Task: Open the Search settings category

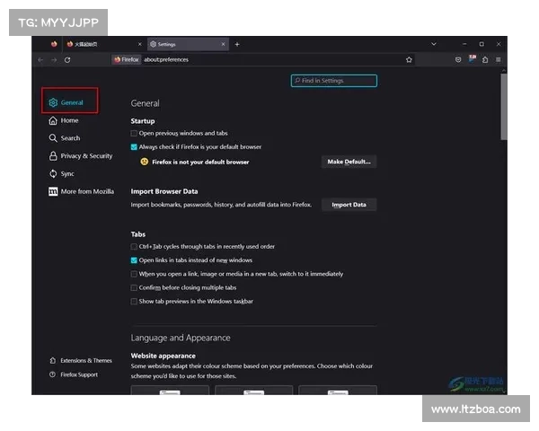Action: click(70, 138)
